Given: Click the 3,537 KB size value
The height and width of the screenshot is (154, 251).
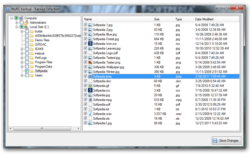Looking at the screenshot, I should (160, 114).
